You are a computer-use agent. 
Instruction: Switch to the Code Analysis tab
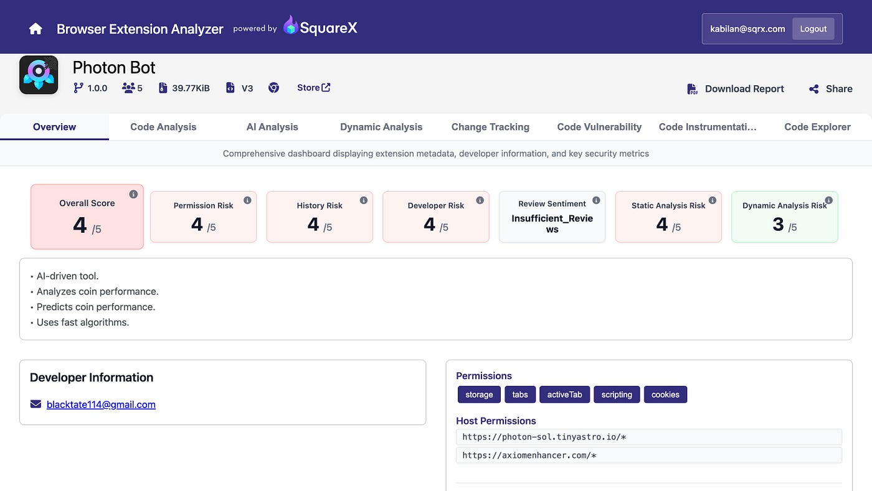point(163,127)
